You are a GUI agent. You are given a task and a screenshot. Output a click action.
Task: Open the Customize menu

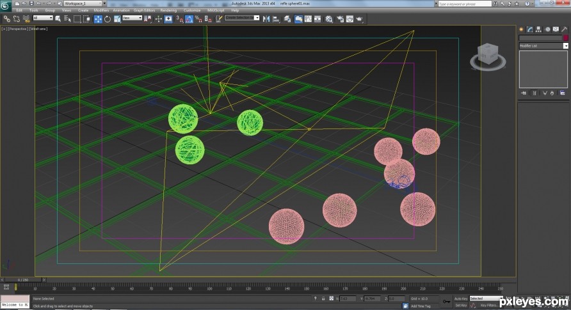click(192, 10)
